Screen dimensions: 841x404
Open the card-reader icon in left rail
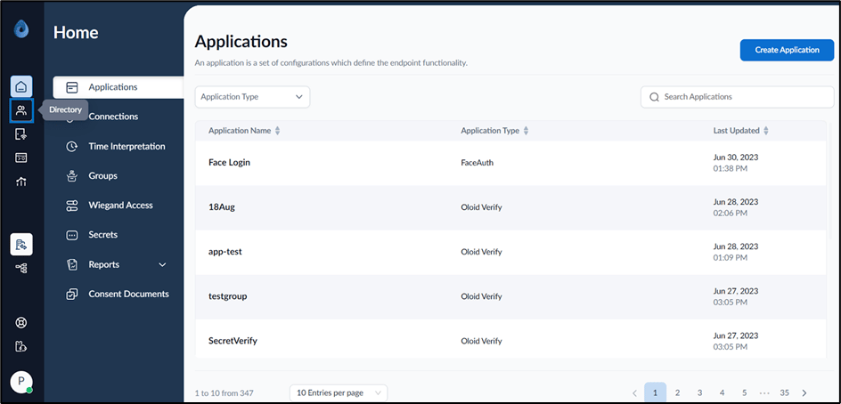tap(21, 158)
